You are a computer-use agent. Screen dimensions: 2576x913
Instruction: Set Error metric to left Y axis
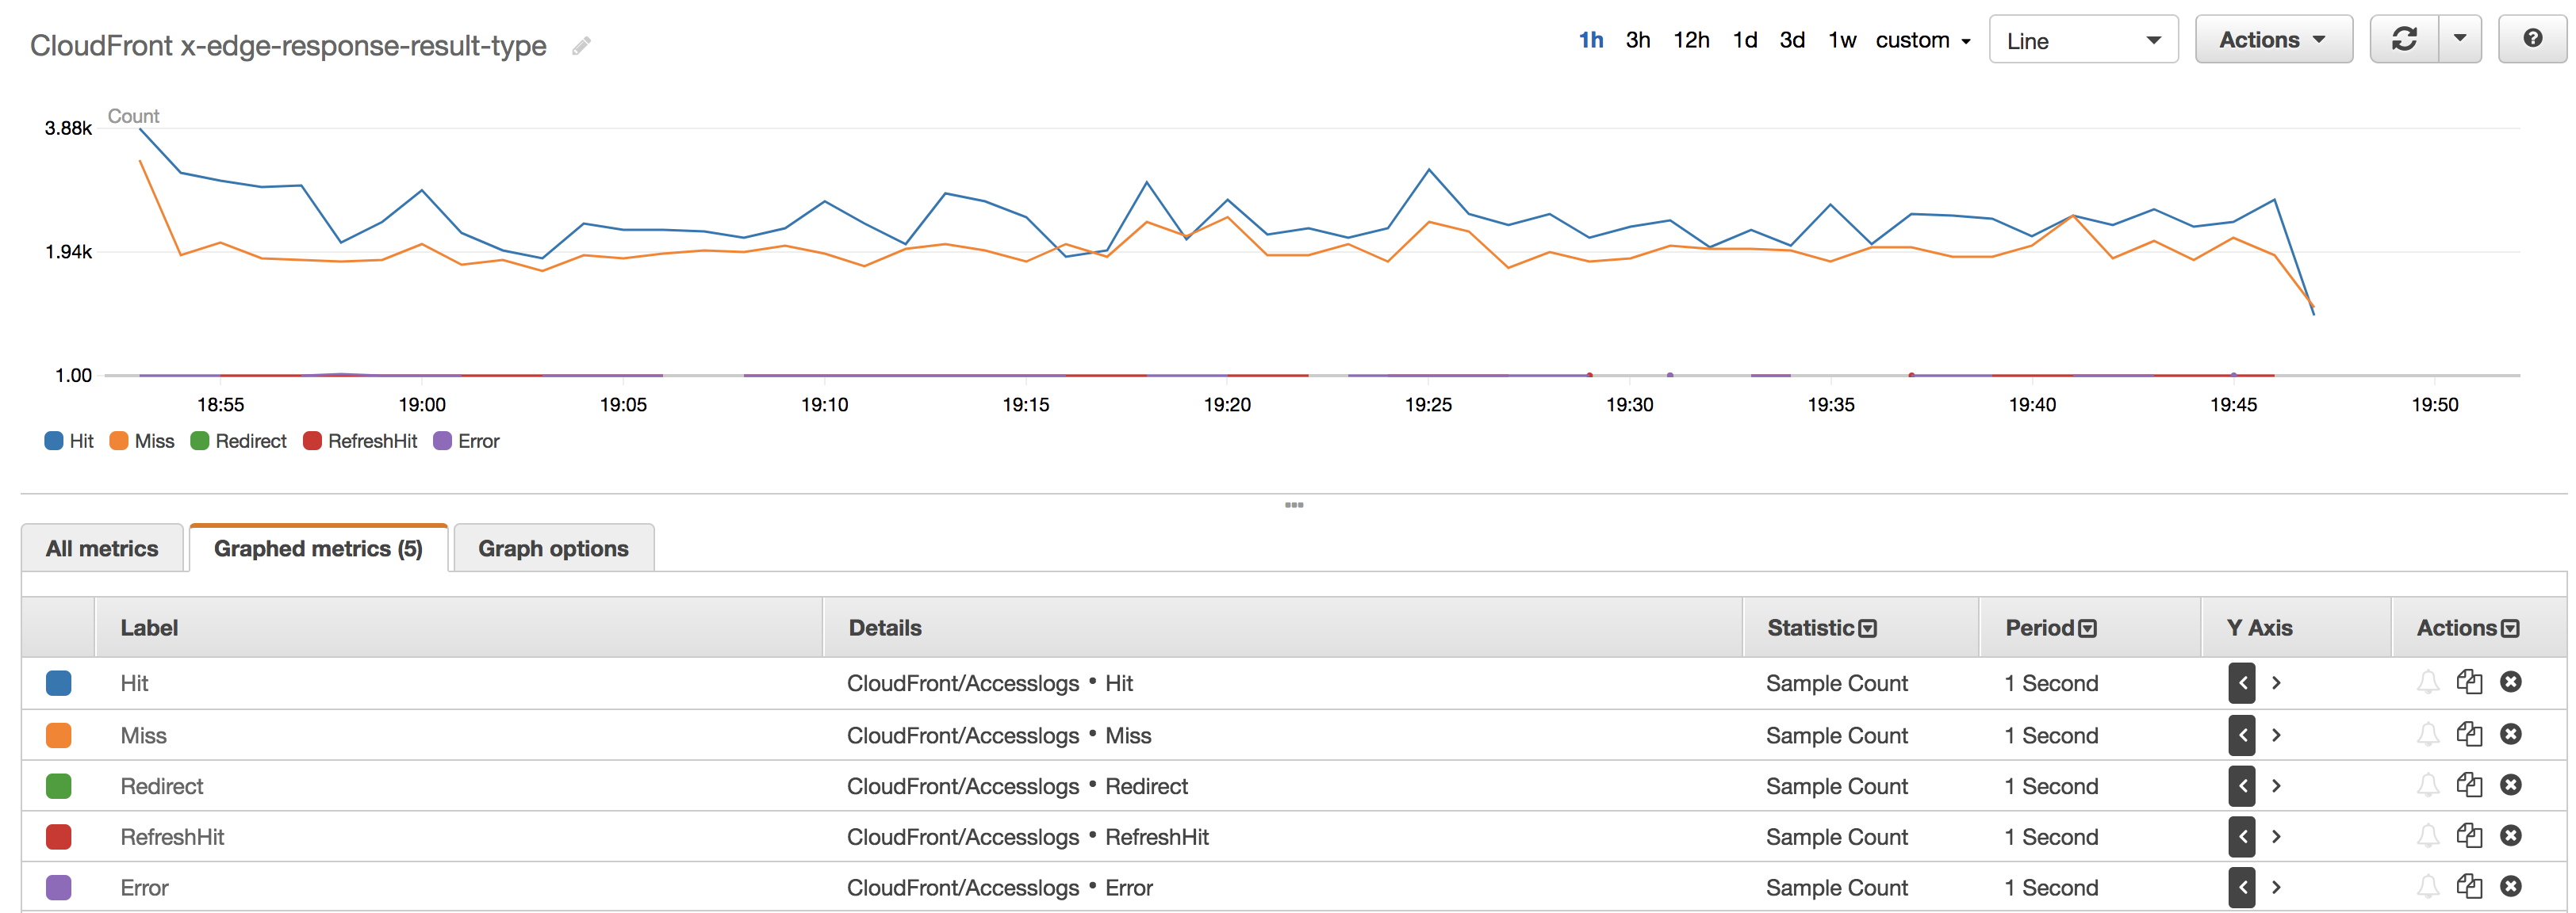pos(2241,887)
